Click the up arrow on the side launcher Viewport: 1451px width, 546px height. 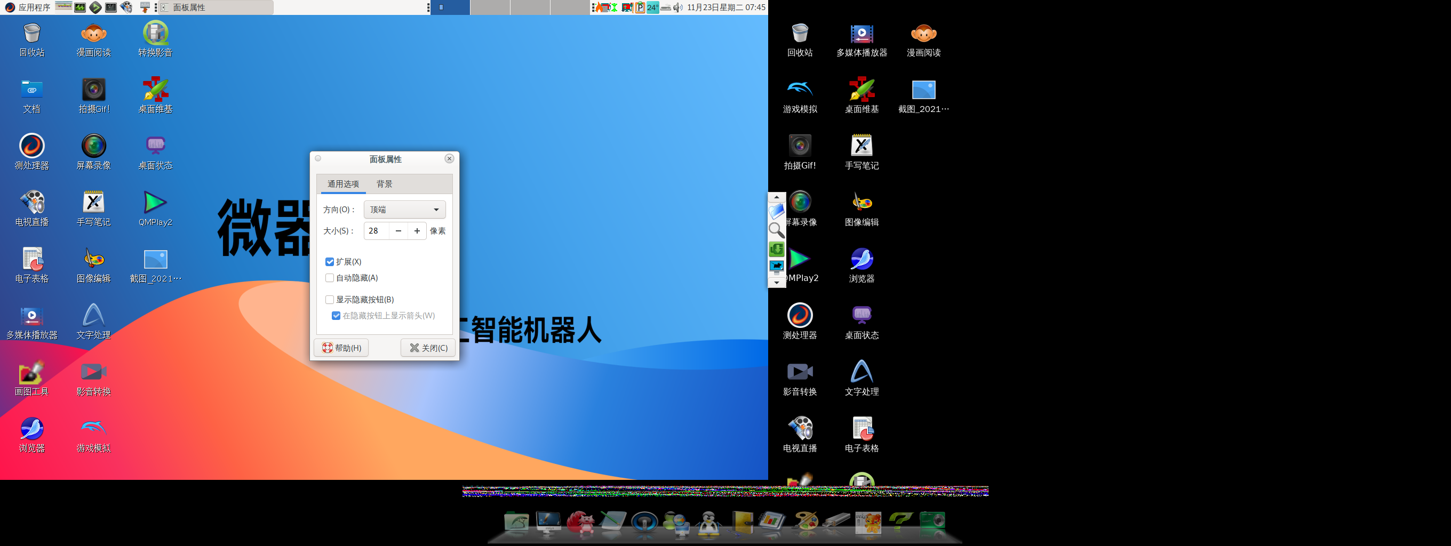776,197
